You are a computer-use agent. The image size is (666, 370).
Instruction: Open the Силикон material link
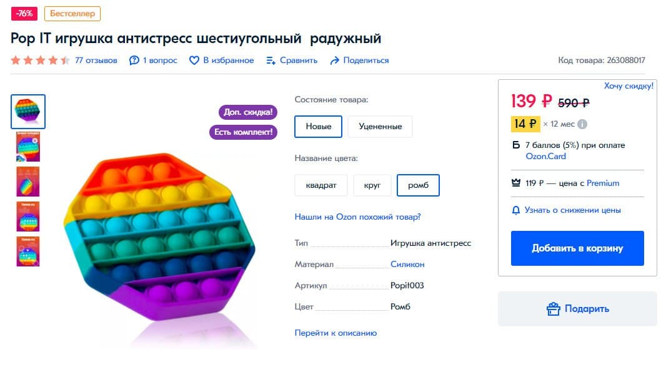click(407, 265)
